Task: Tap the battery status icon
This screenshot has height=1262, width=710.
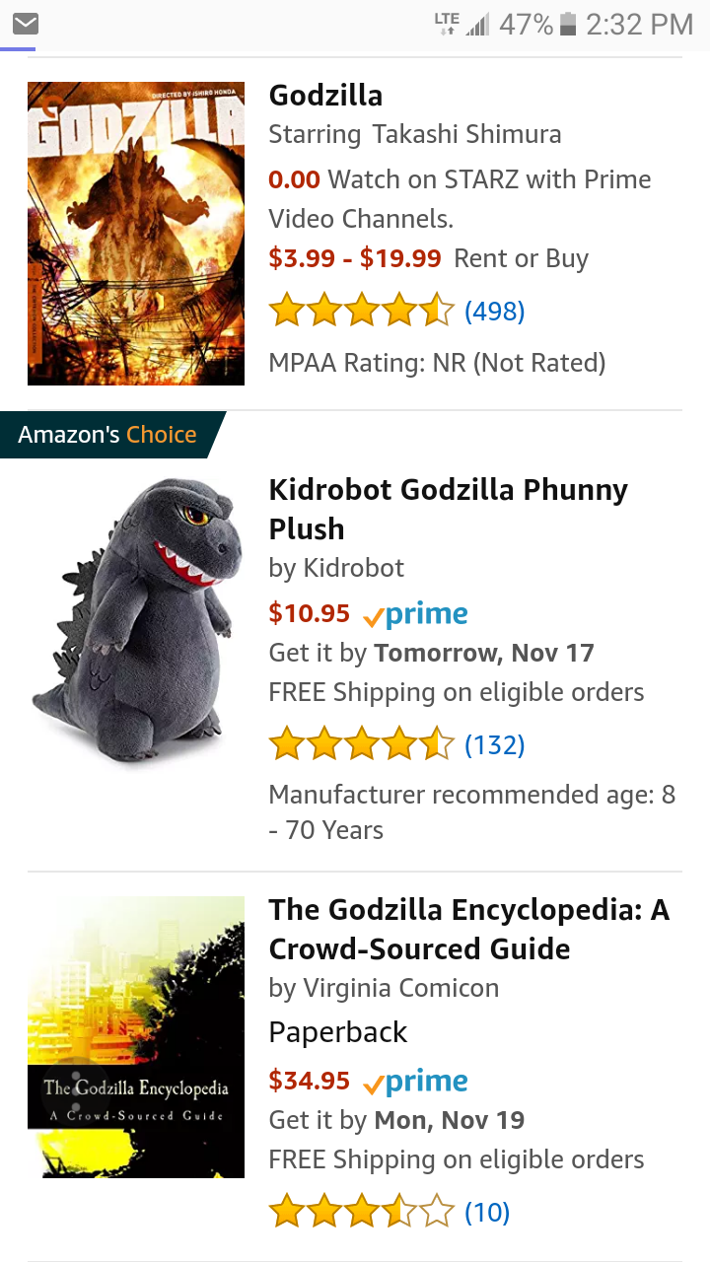Action: [x=567, y=25]
